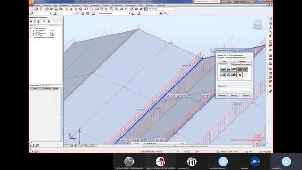Click the Redo arrow icon
302x170 pixels.
91,9
